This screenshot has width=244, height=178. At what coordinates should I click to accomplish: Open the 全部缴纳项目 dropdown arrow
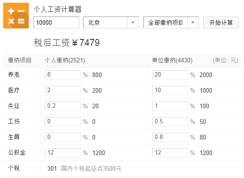(193, 22)
